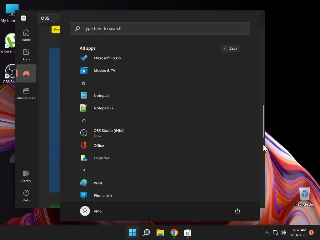Click the power button icon
Viewport: 320px width, 240px height.
237,211
